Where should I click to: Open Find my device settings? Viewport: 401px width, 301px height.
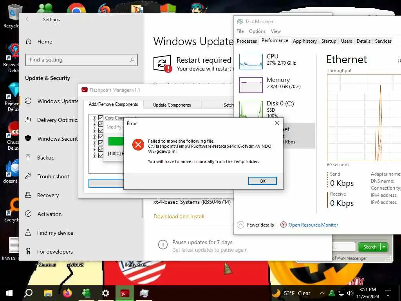[49, 233]
